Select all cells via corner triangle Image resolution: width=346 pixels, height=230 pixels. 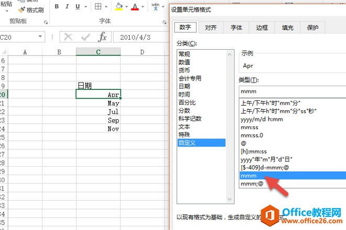4,52
